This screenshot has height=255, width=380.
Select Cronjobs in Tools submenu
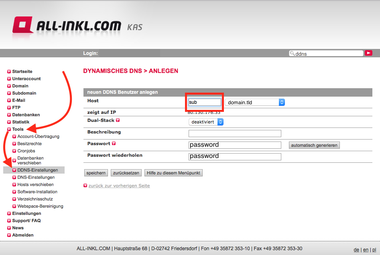(x=26, y=151)
